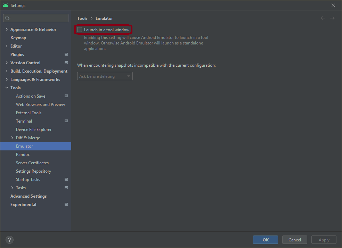Select Keymap in the settings tree
This screenshot has width=342, height=248.
tap(18, 38)
